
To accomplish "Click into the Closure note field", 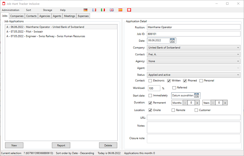I will (x=194, y=139).
